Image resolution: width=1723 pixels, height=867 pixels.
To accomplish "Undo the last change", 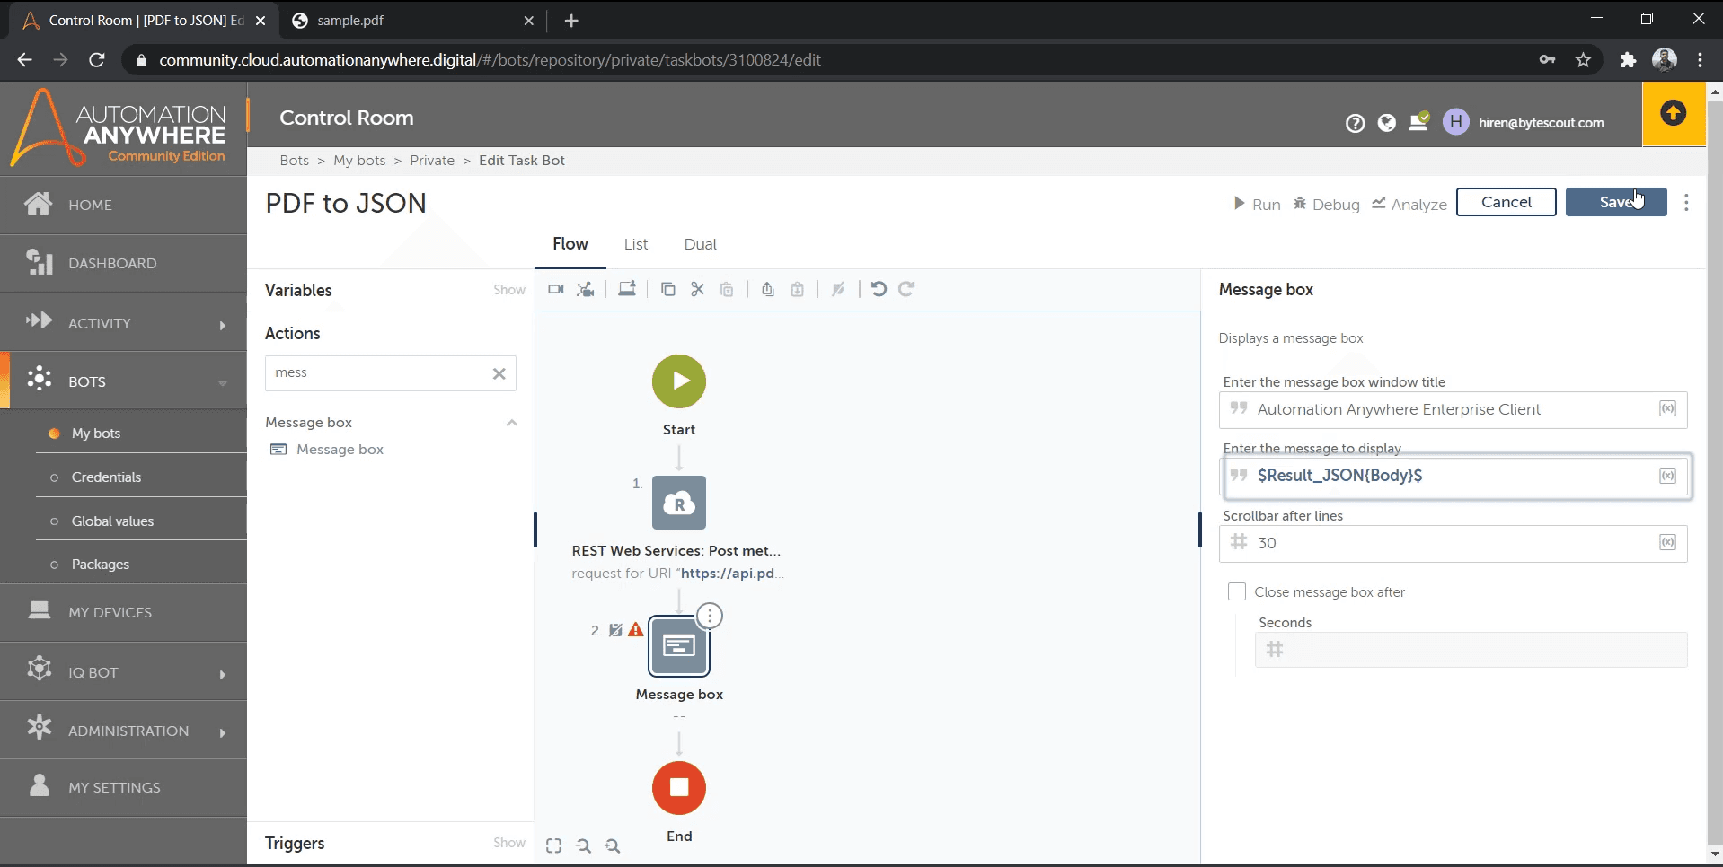I will coord(879,288).
